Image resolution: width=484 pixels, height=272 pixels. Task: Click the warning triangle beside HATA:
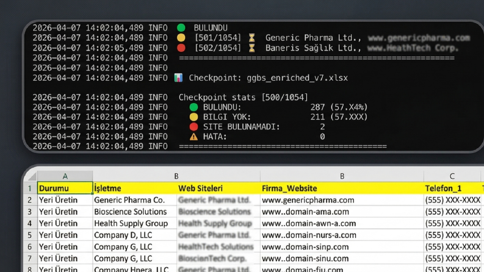coord(193,137)
